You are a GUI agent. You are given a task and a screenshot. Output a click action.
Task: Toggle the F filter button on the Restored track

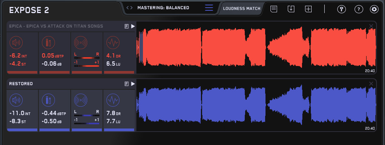(127, 84)
